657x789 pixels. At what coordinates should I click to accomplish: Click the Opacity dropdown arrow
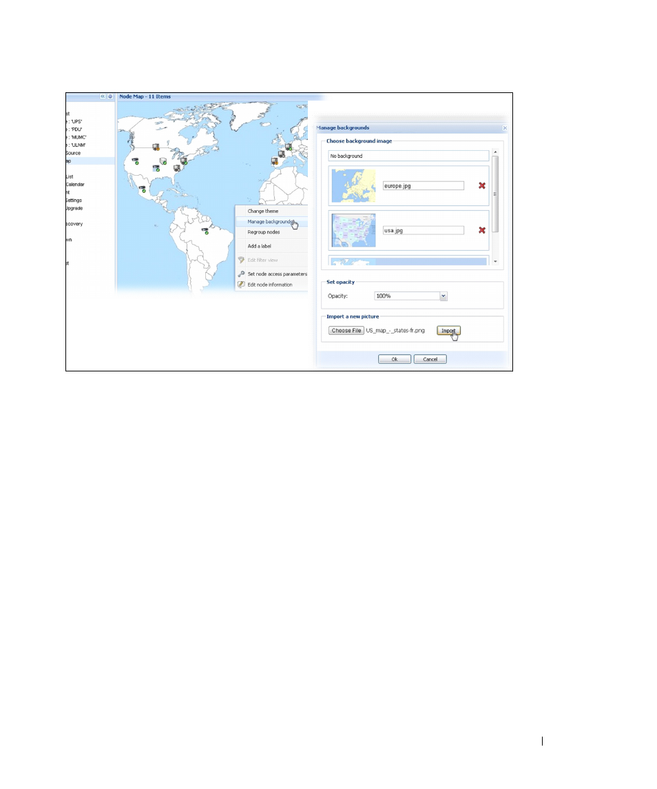(444, 296)
